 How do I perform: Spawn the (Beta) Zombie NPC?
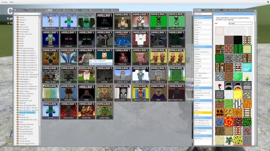click(x=68, y=21)
